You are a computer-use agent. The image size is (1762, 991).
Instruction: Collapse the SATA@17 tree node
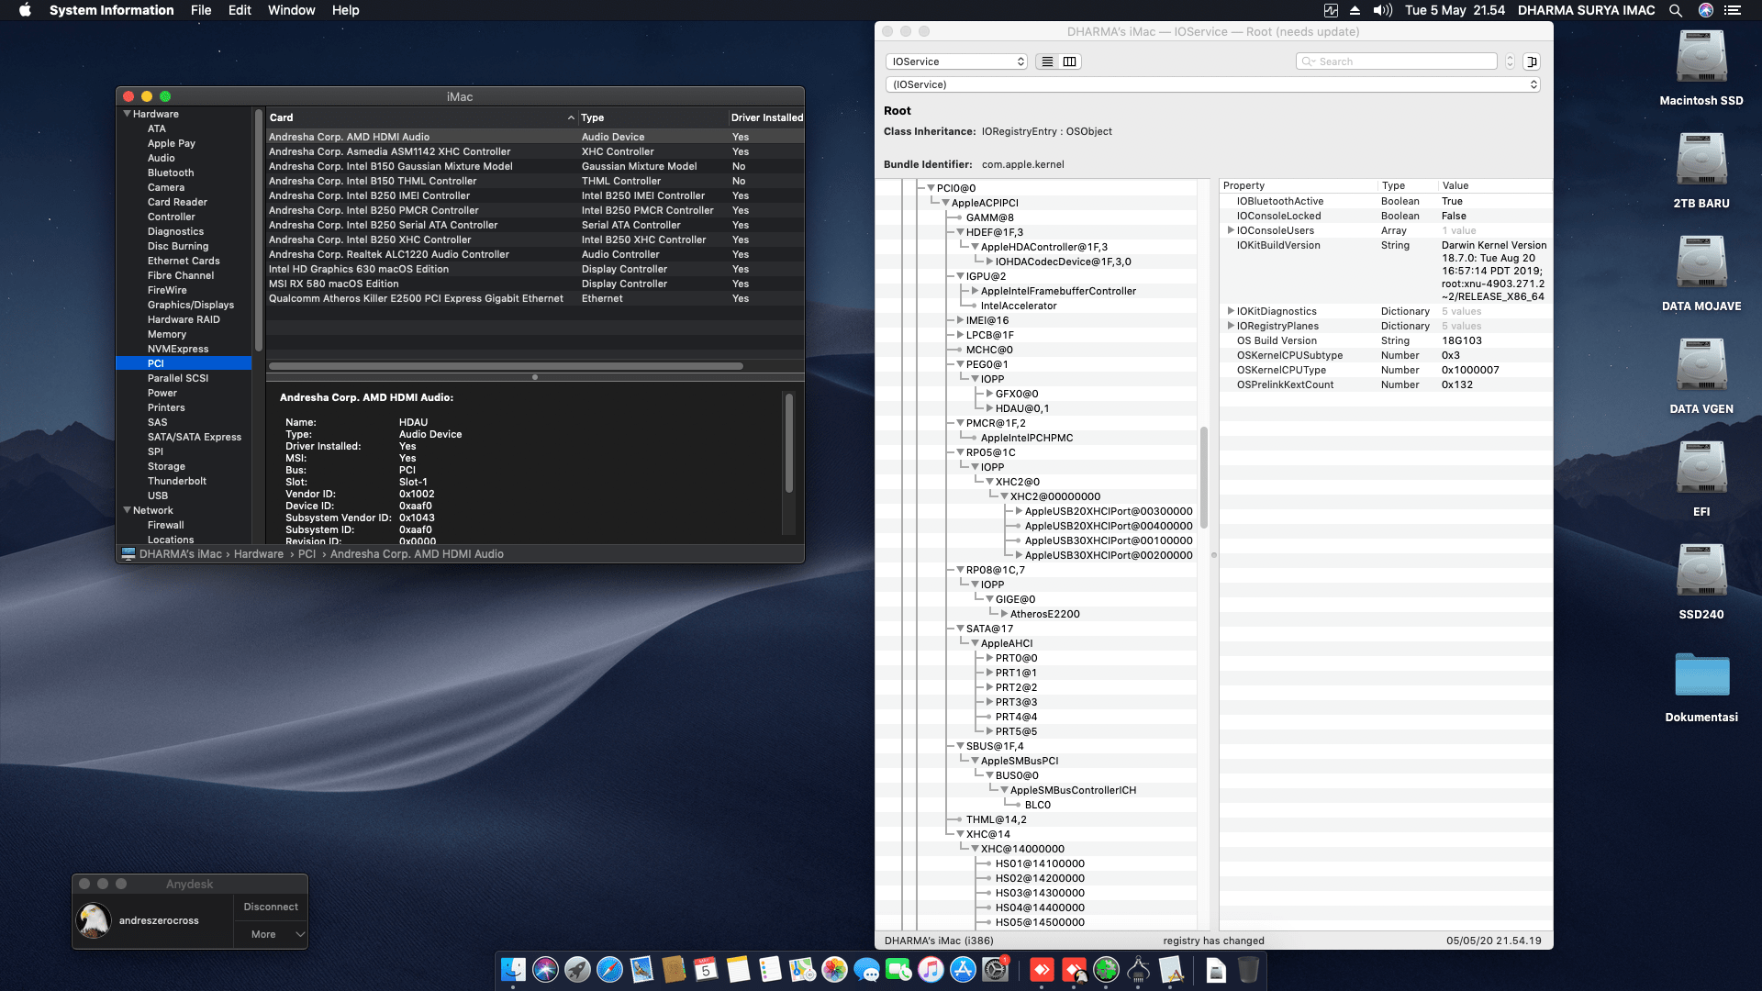click(x=960, y=629)
